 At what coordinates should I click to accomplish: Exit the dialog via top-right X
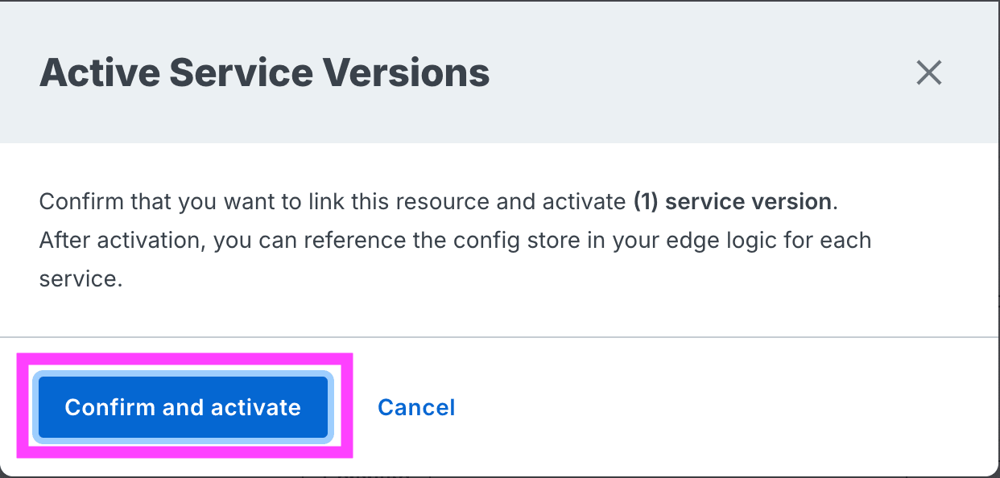[929, 73]
